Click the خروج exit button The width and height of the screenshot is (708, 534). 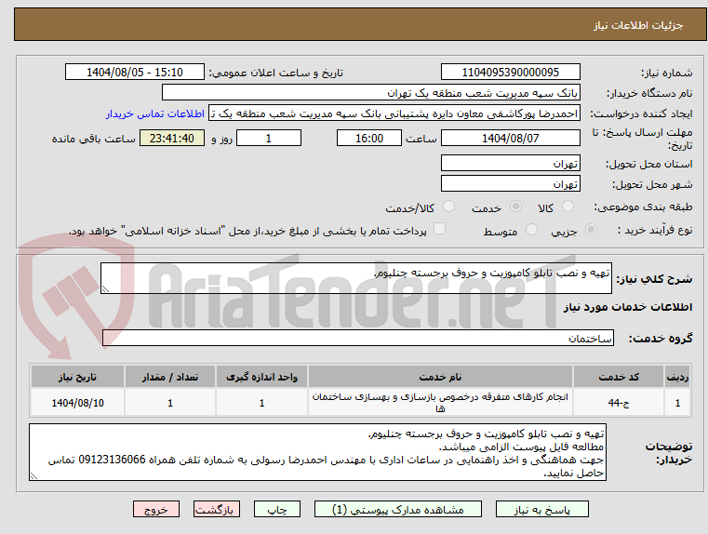click(155, 509)
